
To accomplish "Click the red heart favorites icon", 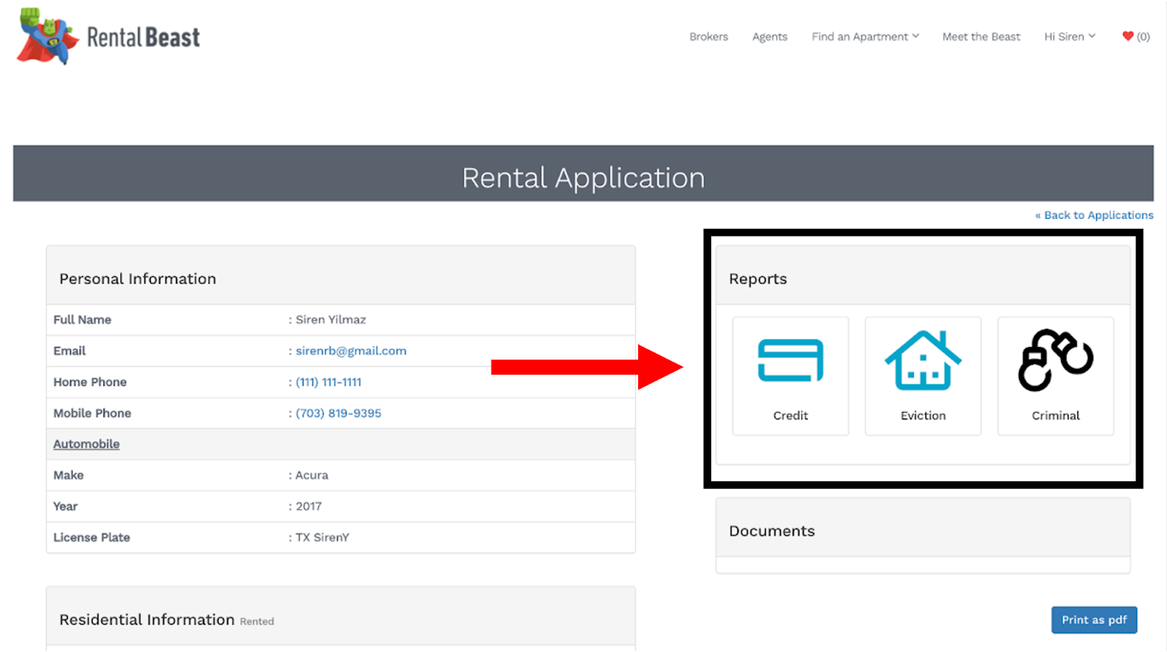I will pyautogui.click(x=1128, y=36).
